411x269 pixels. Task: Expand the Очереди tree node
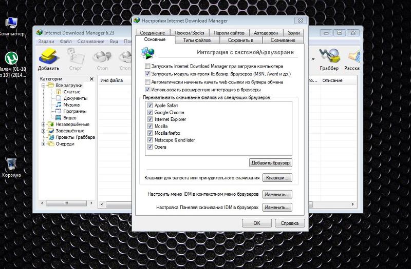click(x=44, y=144)
